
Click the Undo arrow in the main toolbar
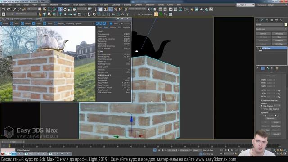4,9
